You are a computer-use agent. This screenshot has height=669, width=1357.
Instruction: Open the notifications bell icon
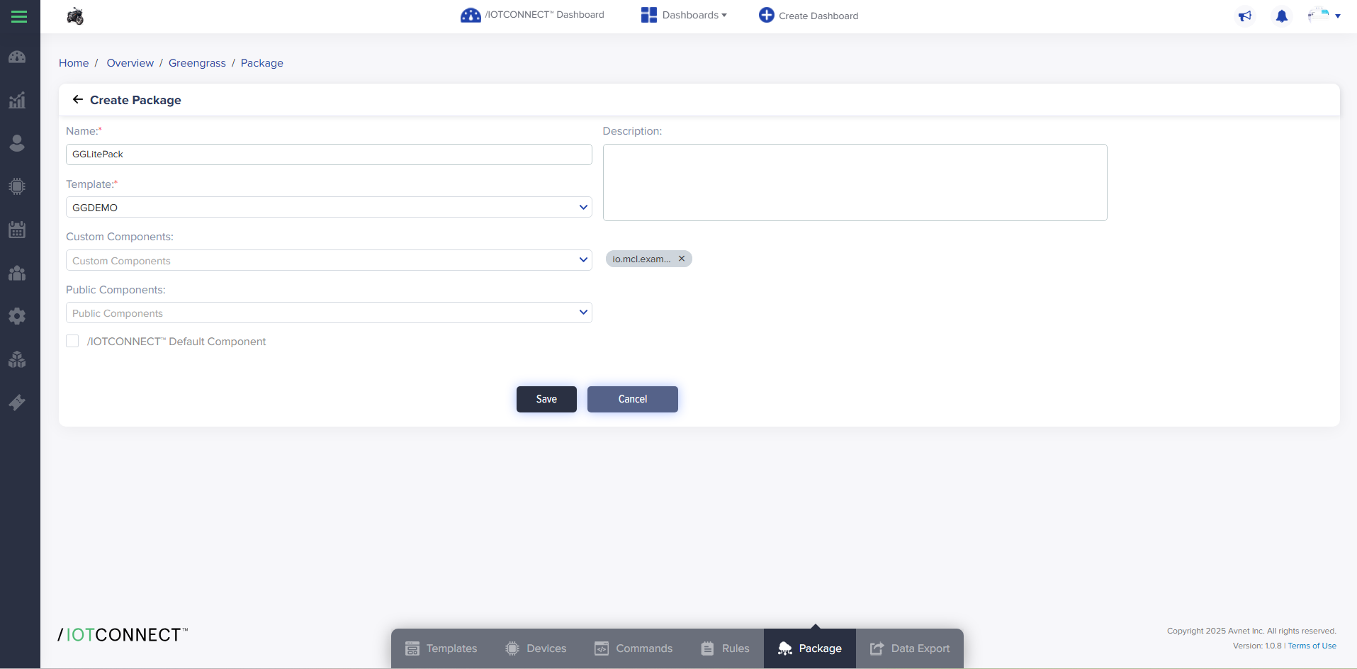point(1282,16)
